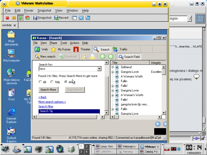Select the Title radio option

coord(52,82)
